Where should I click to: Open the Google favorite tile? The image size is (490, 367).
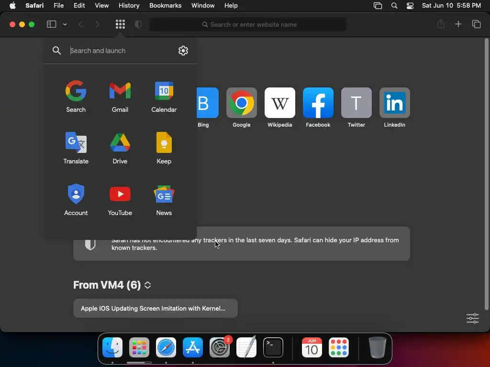pyautogui.click(x=242, y=108)
